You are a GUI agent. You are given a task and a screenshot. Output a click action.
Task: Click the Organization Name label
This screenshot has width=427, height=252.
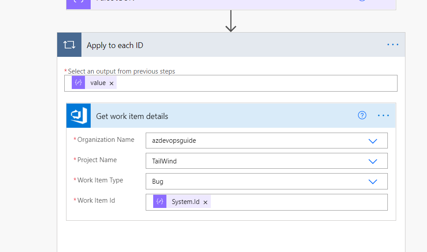[x=106, y=140]
